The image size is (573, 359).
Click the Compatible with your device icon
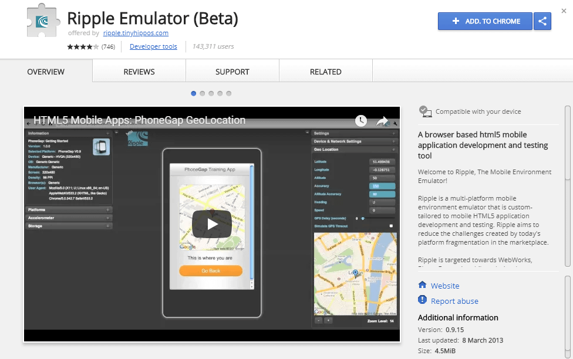click(424, 111)
